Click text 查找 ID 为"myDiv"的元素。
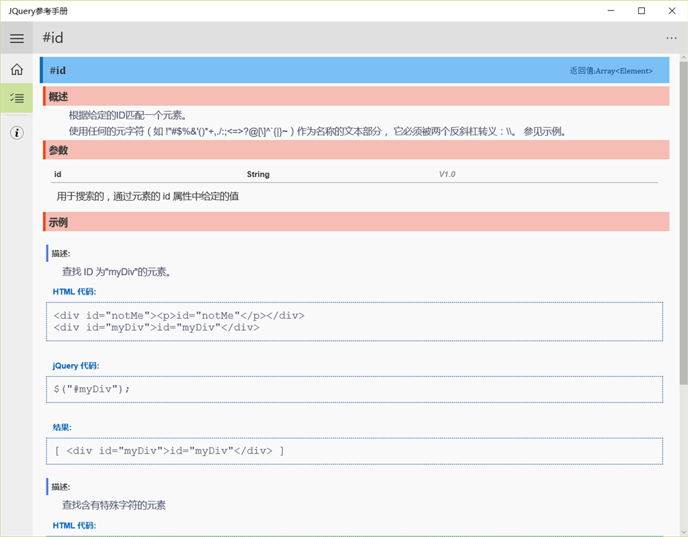The width and height of the screenshot is (688, 537). pyautogui.click(x=117, y=272)
